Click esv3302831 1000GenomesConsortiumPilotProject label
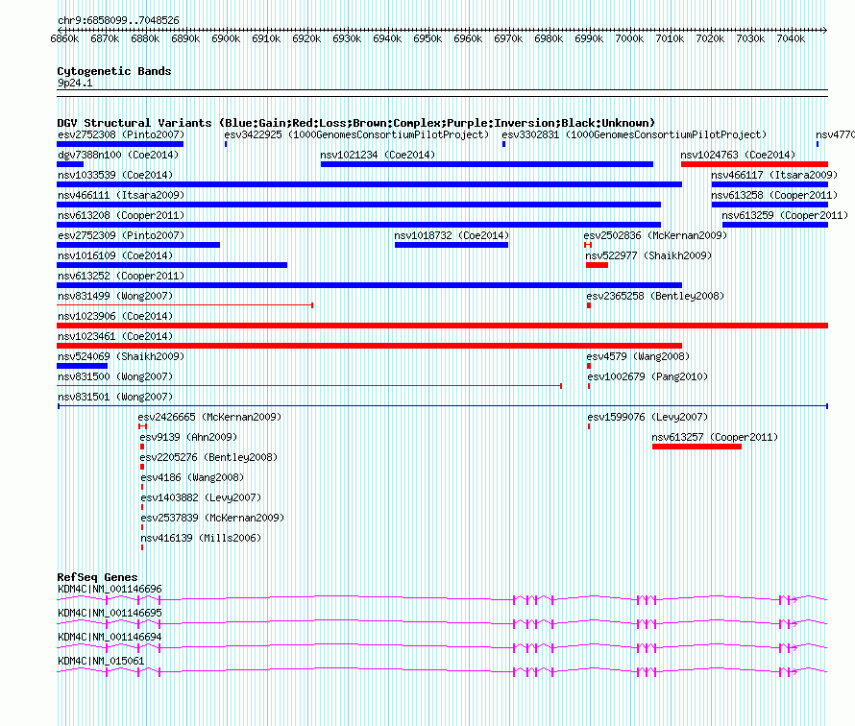Image resolution: width=855 pixels, height=726 pixels. point(634,134)
